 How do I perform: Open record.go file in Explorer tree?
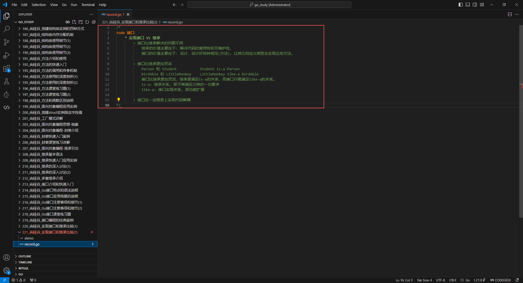tap(55, 244)
